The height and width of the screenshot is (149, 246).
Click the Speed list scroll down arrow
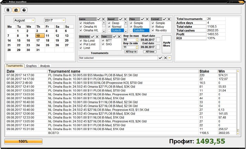(x=126, y=31)
